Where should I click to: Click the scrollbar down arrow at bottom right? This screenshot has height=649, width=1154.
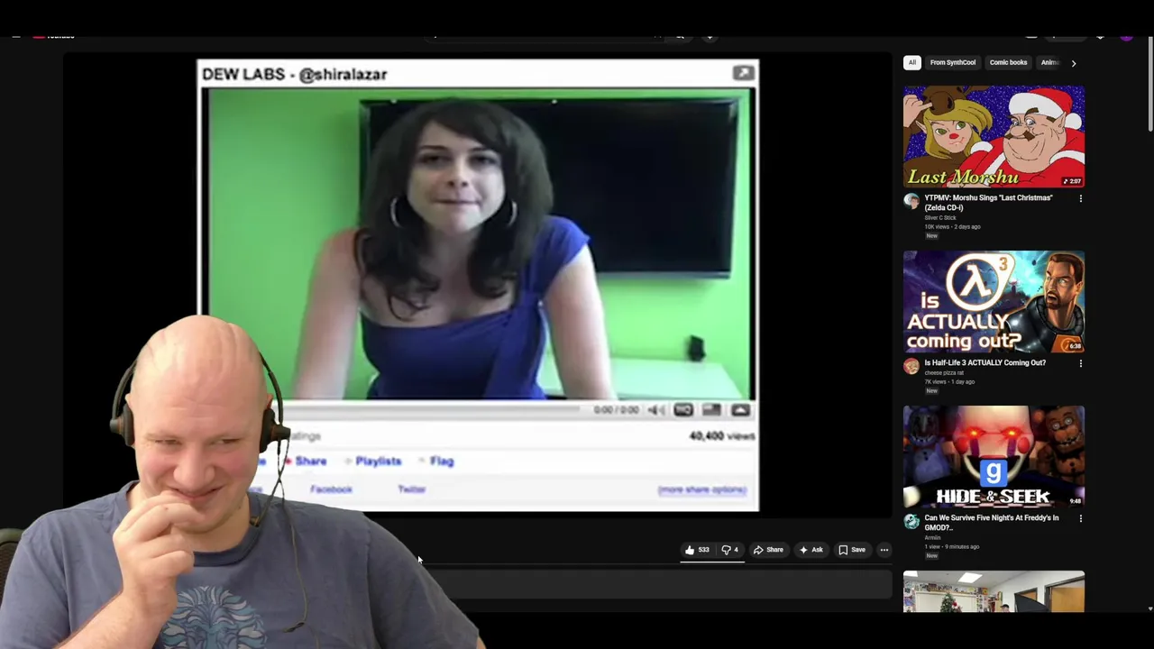coord(1149,609)
